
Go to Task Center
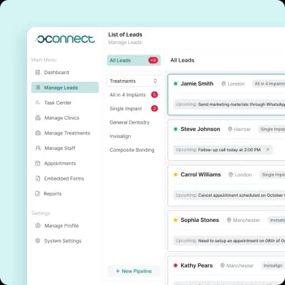65,102
